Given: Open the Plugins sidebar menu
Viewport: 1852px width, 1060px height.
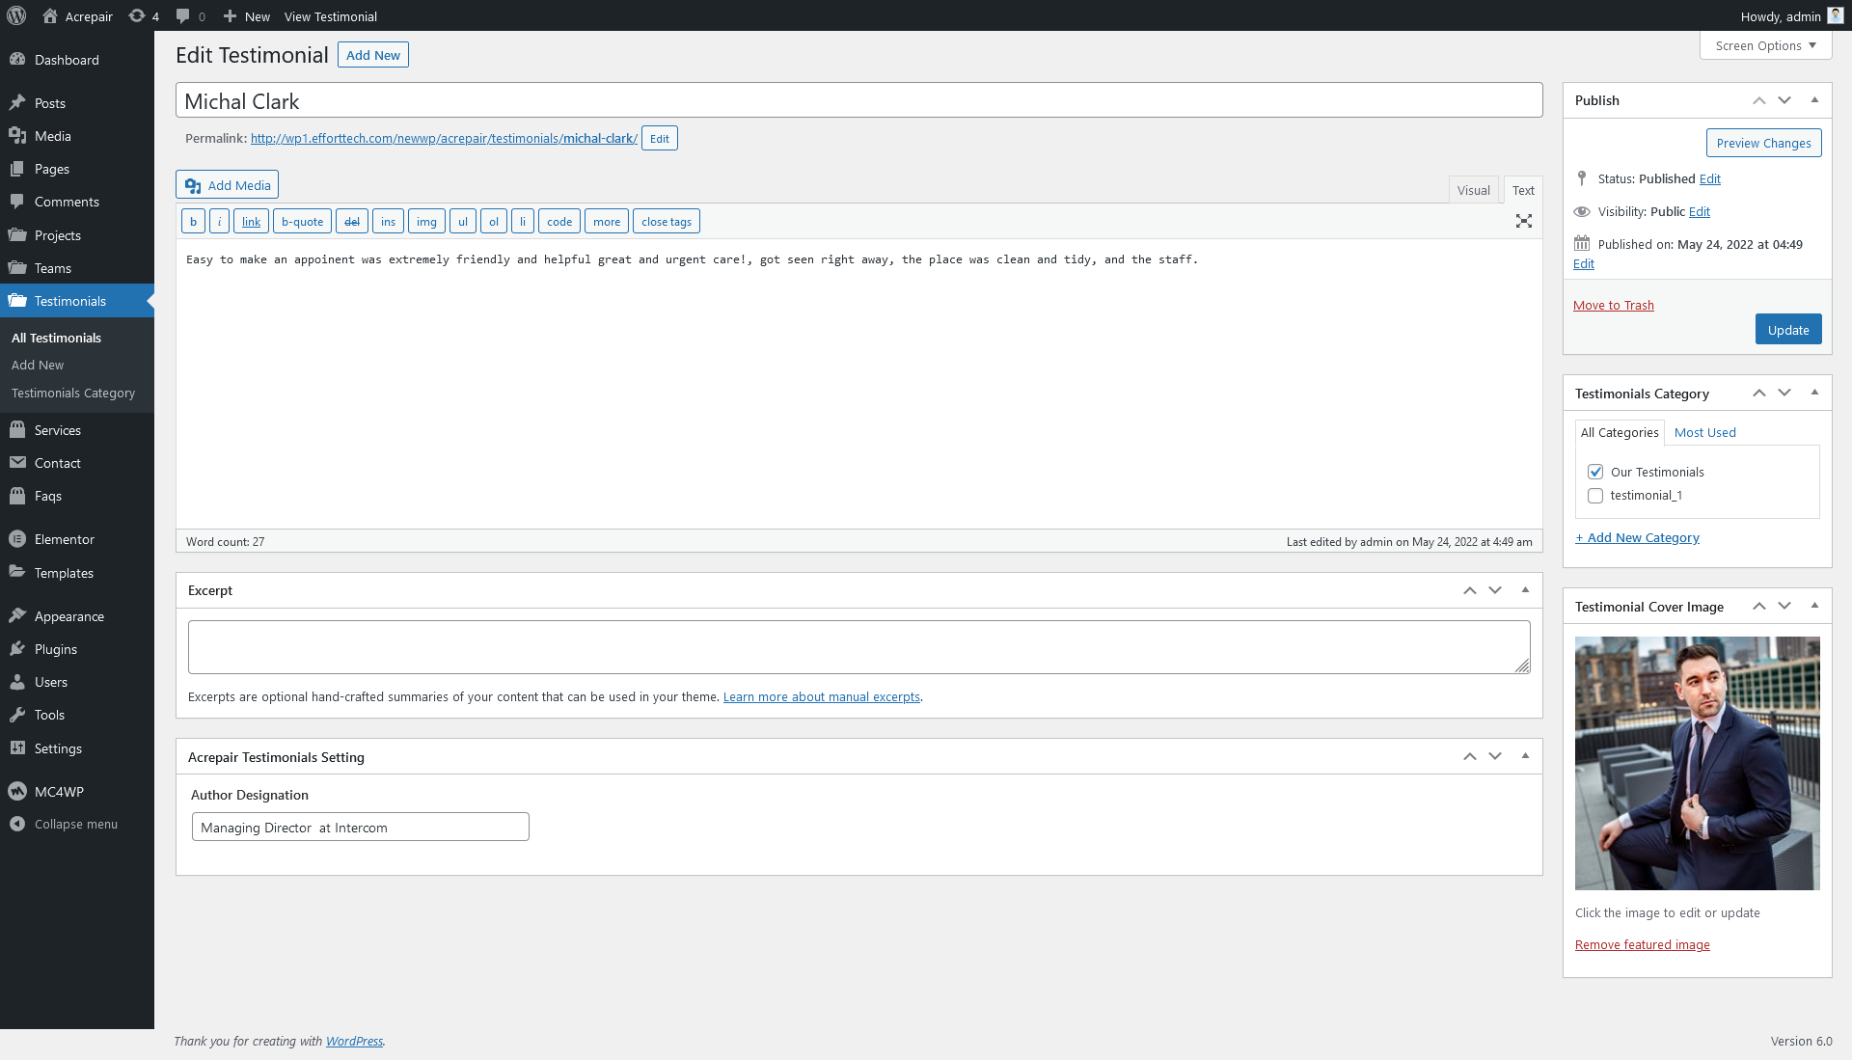Looking at the screenshot, I should pos(55,649).
